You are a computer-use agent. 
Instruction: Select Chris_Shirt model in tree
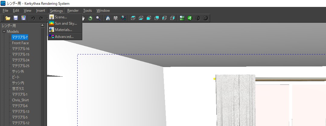click(x=20, y=100)
